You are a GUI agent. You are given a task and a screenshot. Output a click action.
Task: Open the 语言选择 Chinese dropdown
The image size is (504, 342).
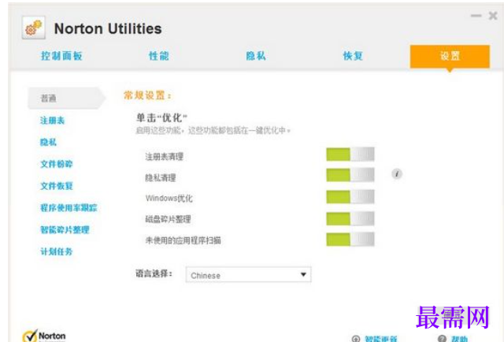248,275
